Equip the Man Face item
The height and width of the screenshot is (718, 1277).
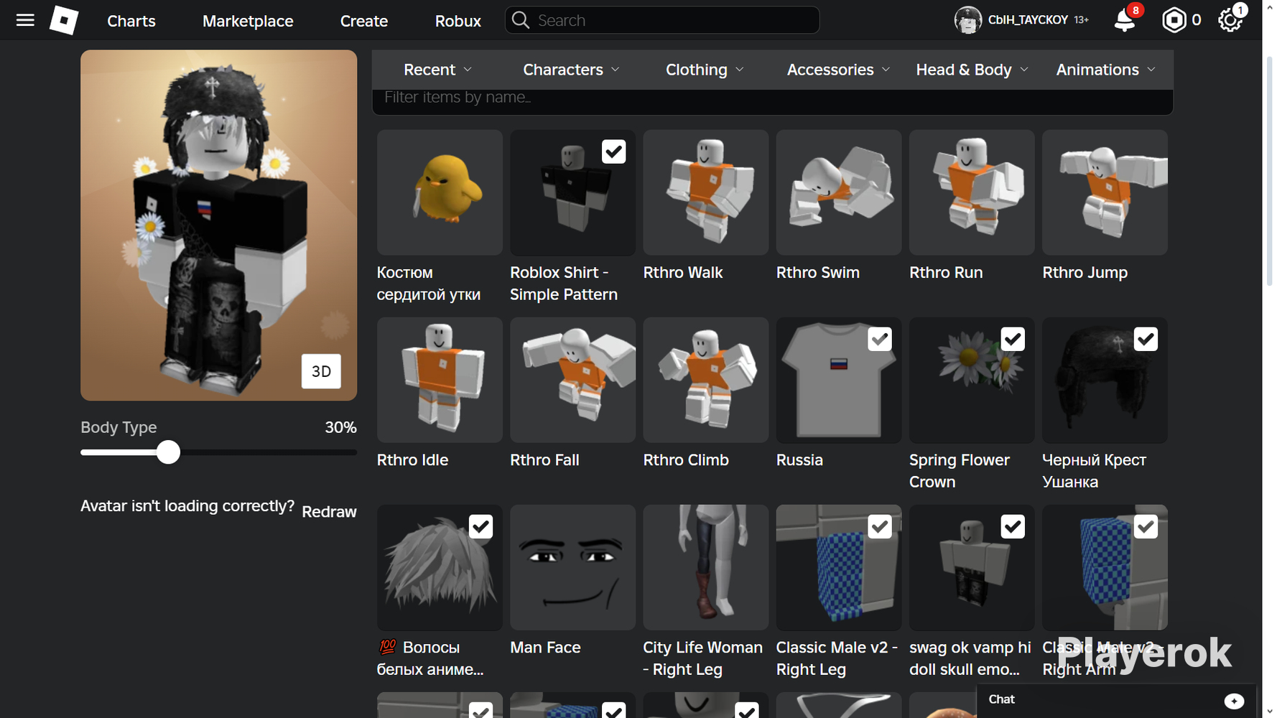pos(572,567)
